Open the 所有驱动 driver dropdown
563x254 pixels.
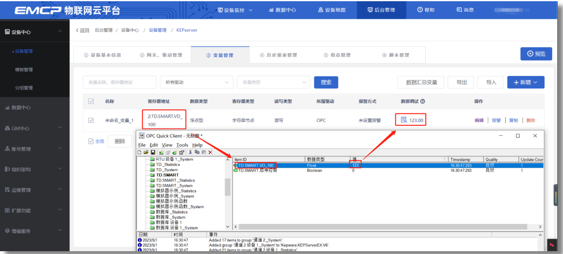coord(197,82)
